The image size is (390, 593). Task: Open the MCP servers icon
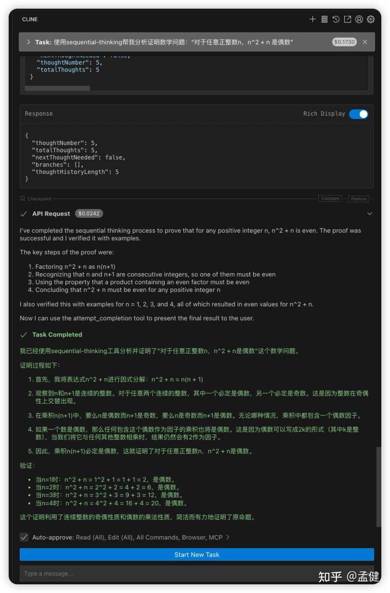(325, 19)
